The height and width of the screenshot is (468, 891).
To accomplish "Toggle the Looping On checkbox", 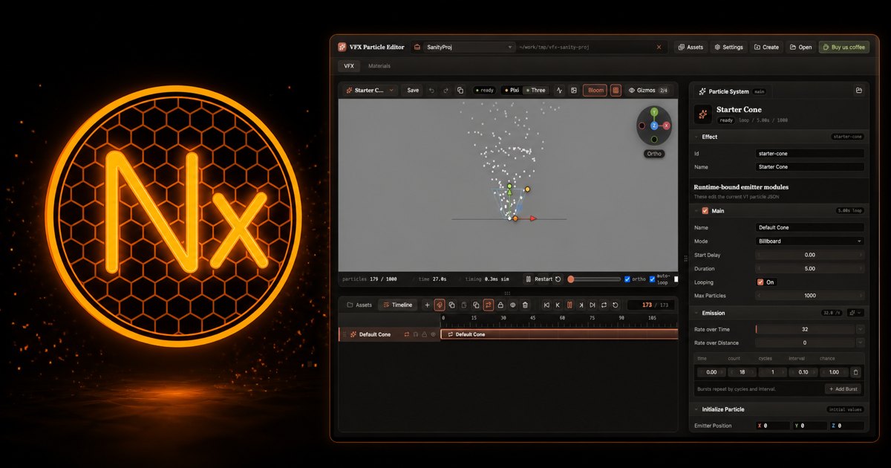I will (x=760, y=282).
